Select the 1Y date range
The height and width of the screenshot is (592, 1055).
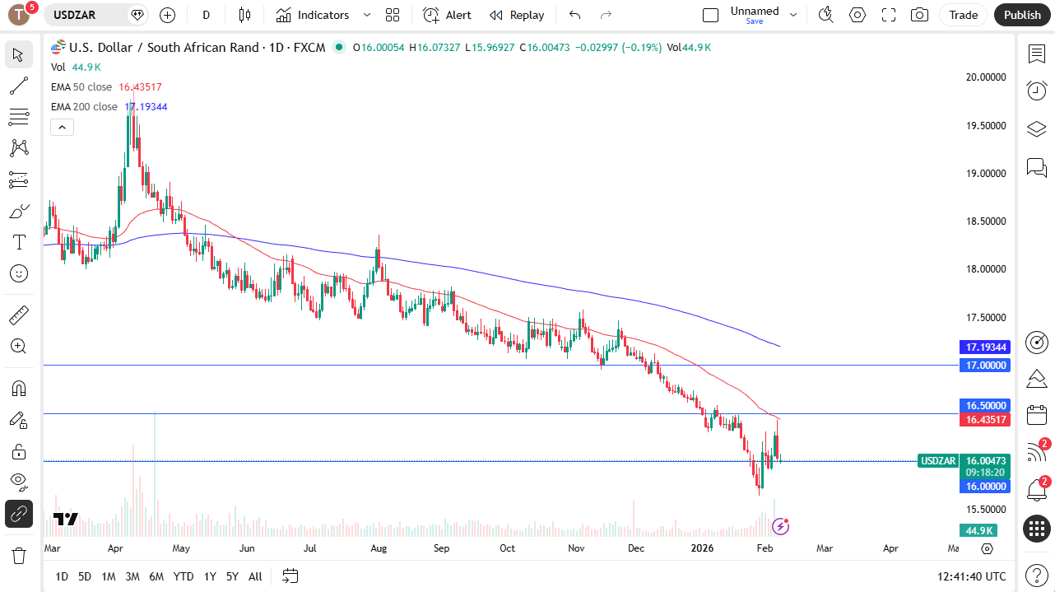(x=210, y=576)
